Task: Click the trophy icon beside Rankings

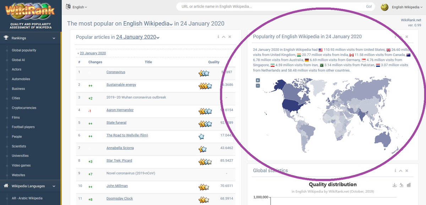Action: pos(6,38)
